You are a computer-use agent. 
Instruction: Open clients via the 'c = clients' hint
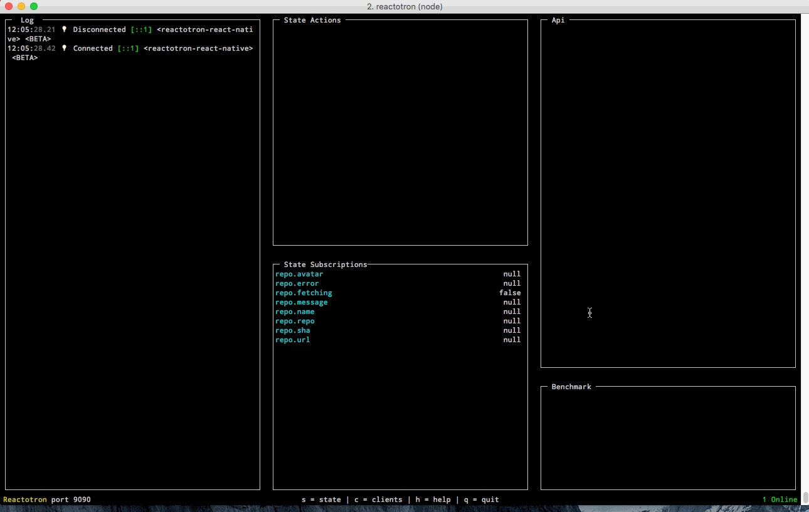tap(378, 499)
